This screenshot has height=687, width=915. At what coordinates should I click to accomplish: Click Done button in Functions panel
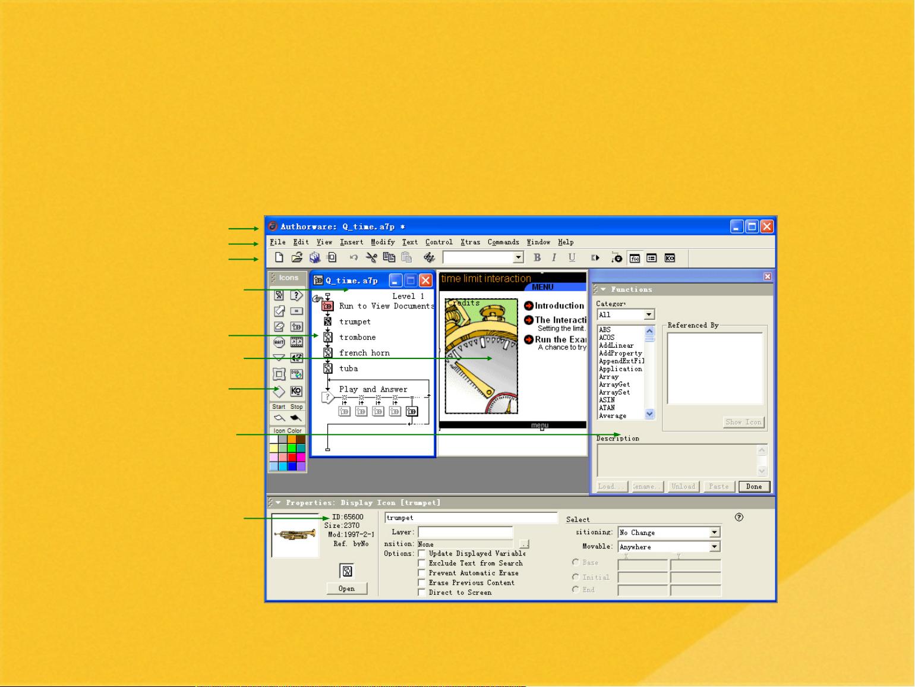[754, 486]
